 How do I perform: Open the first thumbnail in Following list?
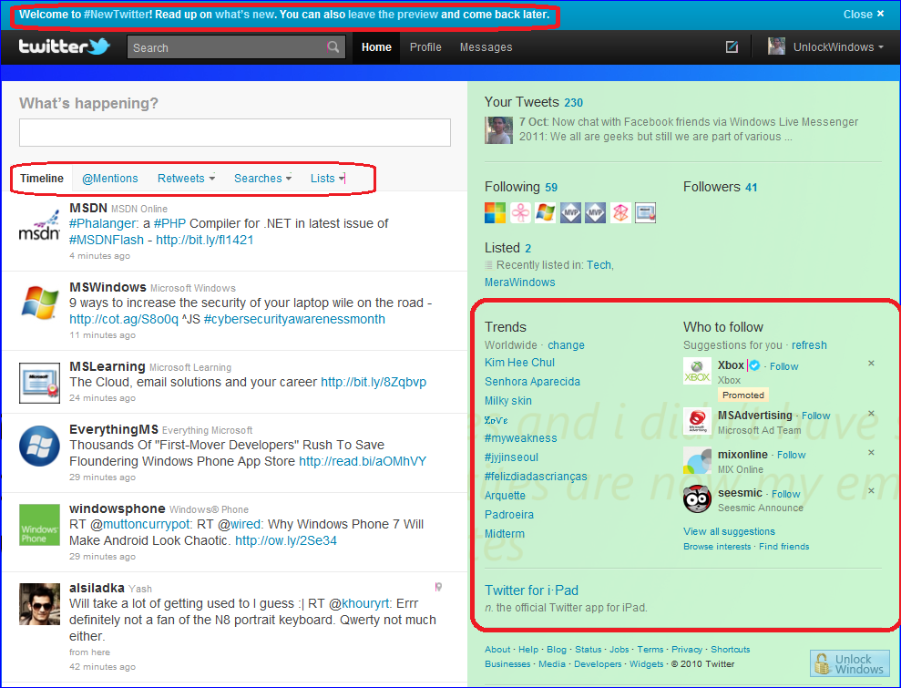coord(495,213)
